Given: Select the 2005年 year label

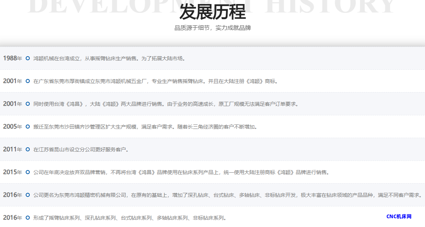Looking at the screenshot, I should coord(12,126).
